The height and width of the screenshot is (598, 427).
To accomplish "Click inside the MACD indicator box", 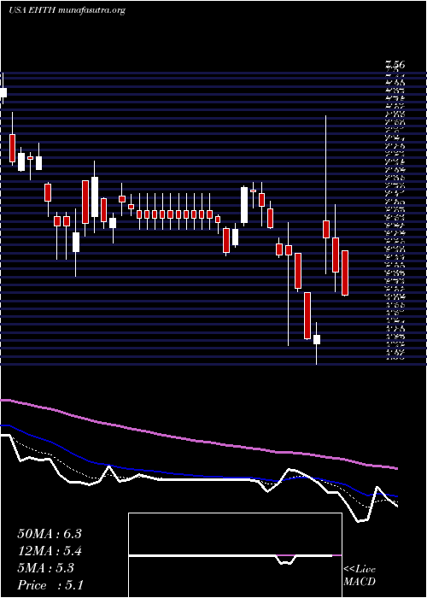I will coord(235,555).
